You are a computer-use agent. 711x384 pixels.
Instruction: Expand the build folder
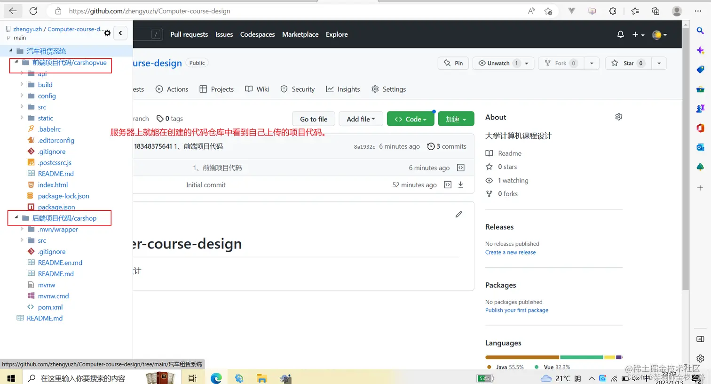coord(22,84)
